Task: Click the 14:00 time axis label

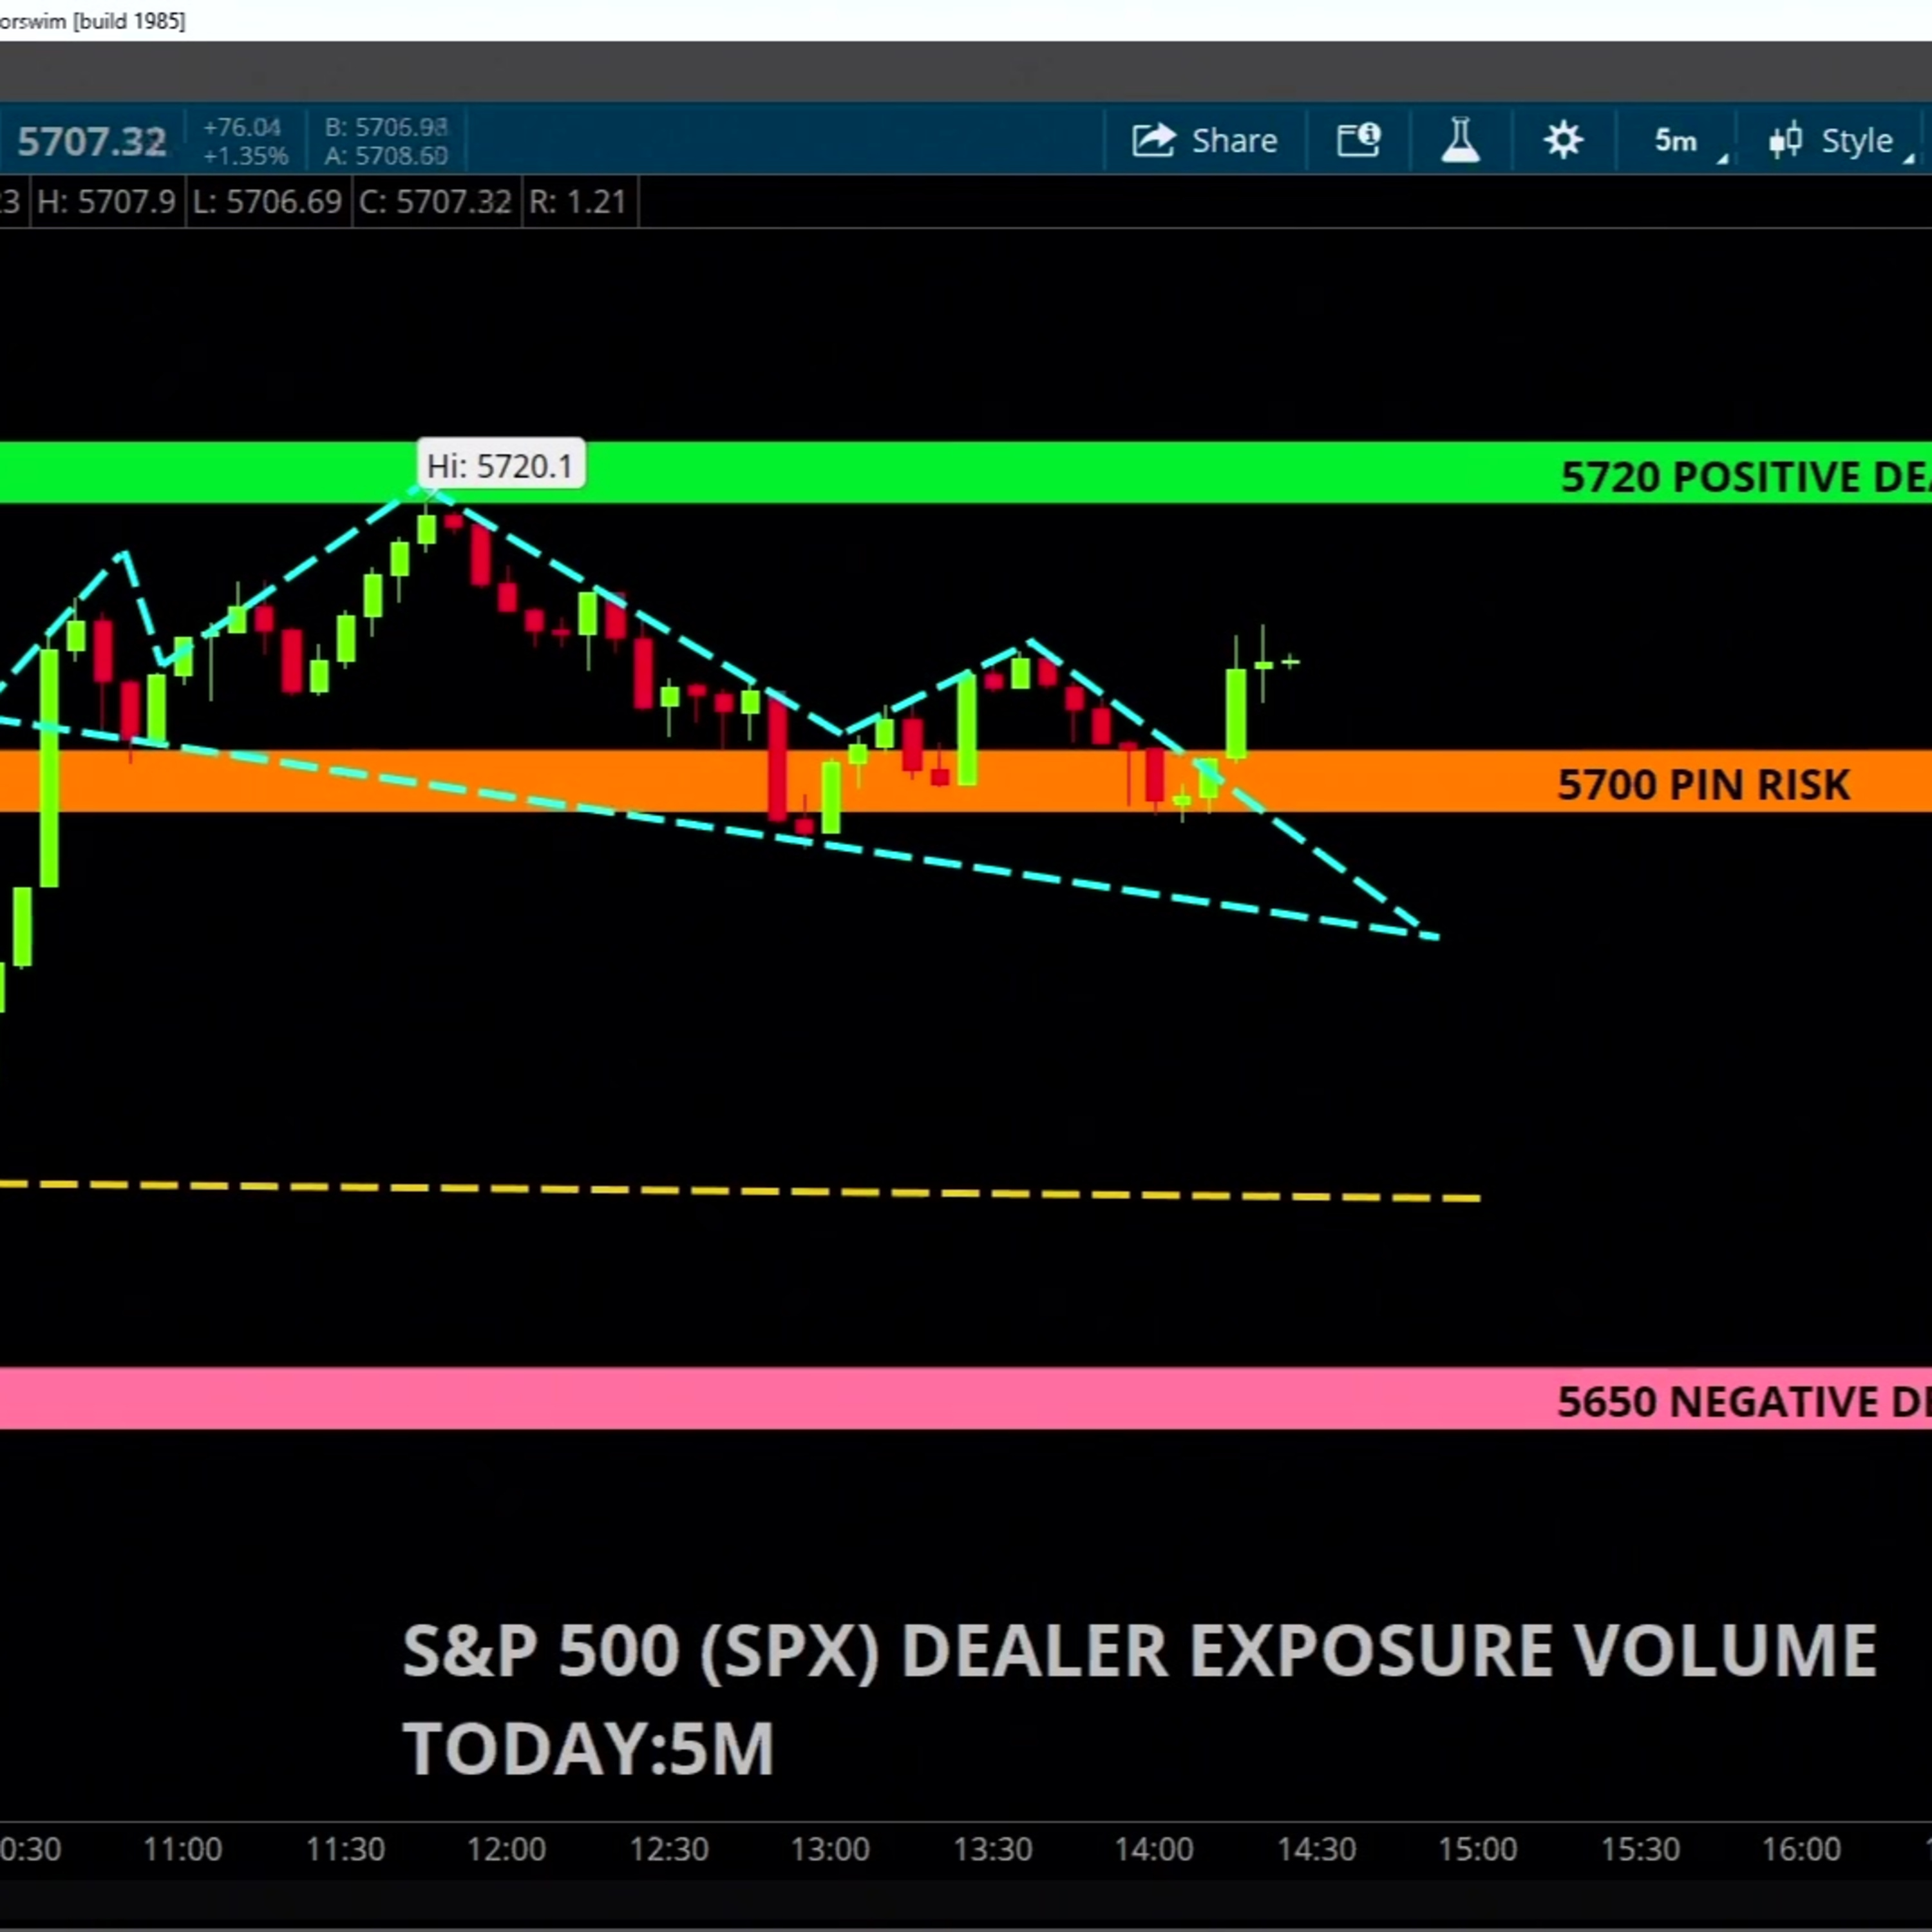Action: point(1154,1849)
